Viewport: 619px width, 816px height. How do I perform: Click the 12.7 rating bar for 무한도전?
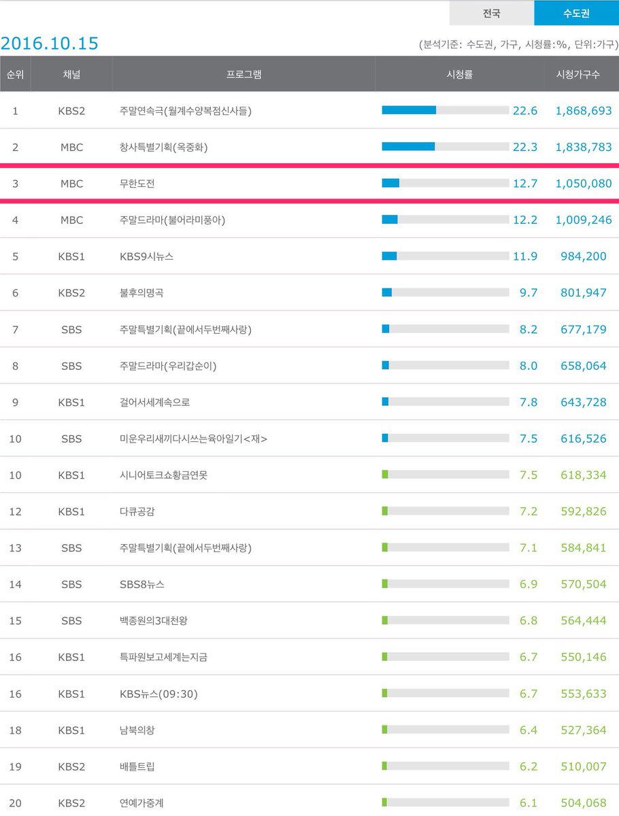coord(446,183)
